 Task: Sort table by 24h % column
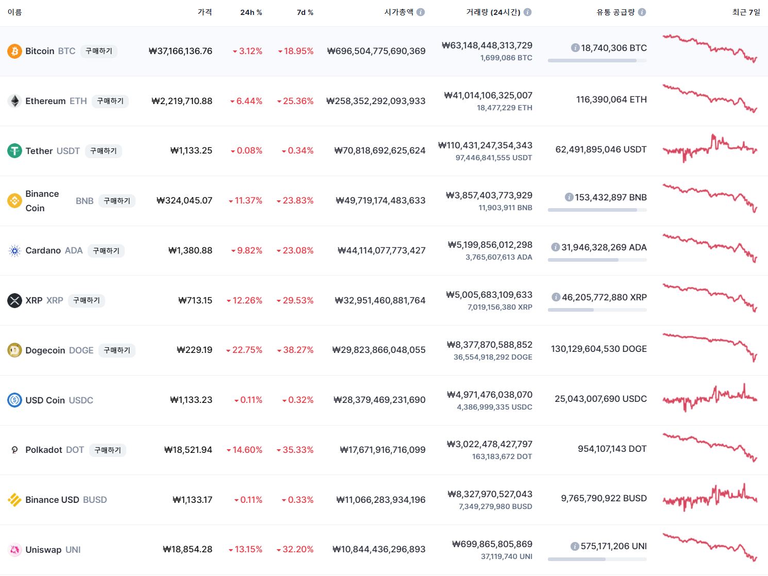tap(251, 12)
